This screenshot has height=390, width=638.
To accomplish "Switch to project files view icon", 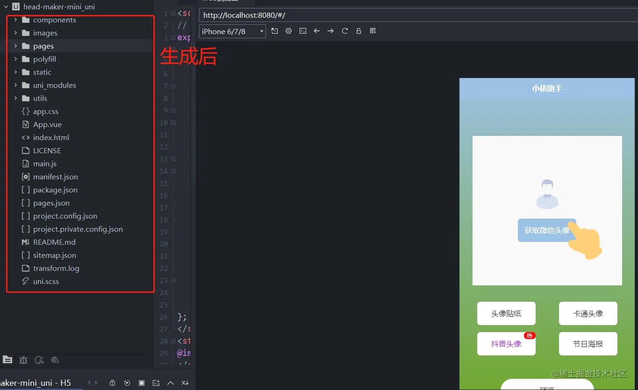I will point(7,360).
